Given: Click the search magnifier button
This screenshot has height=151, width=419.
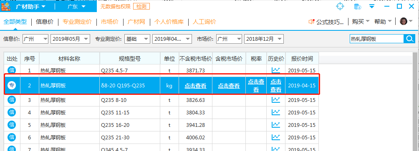Looking at the screenshot, I should (409, 39).
